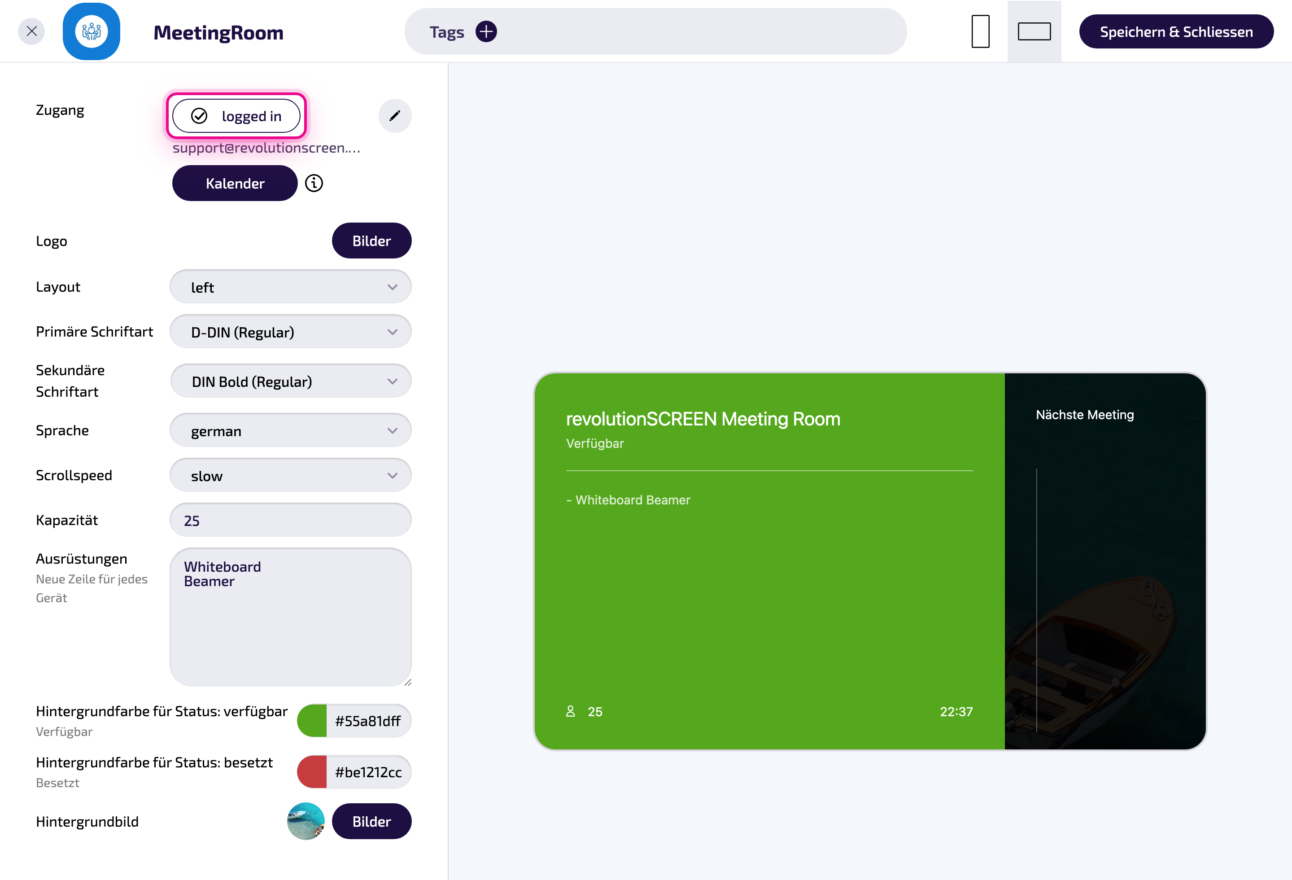The image size is (1292, 880).
Task: Click the green verfügbar color swatch
Action: point(312,721)
